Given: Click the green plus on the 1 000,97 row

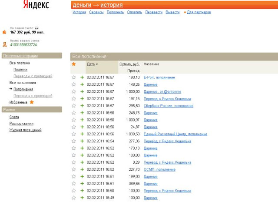Looking at the screenshot, I should [82, 120].
